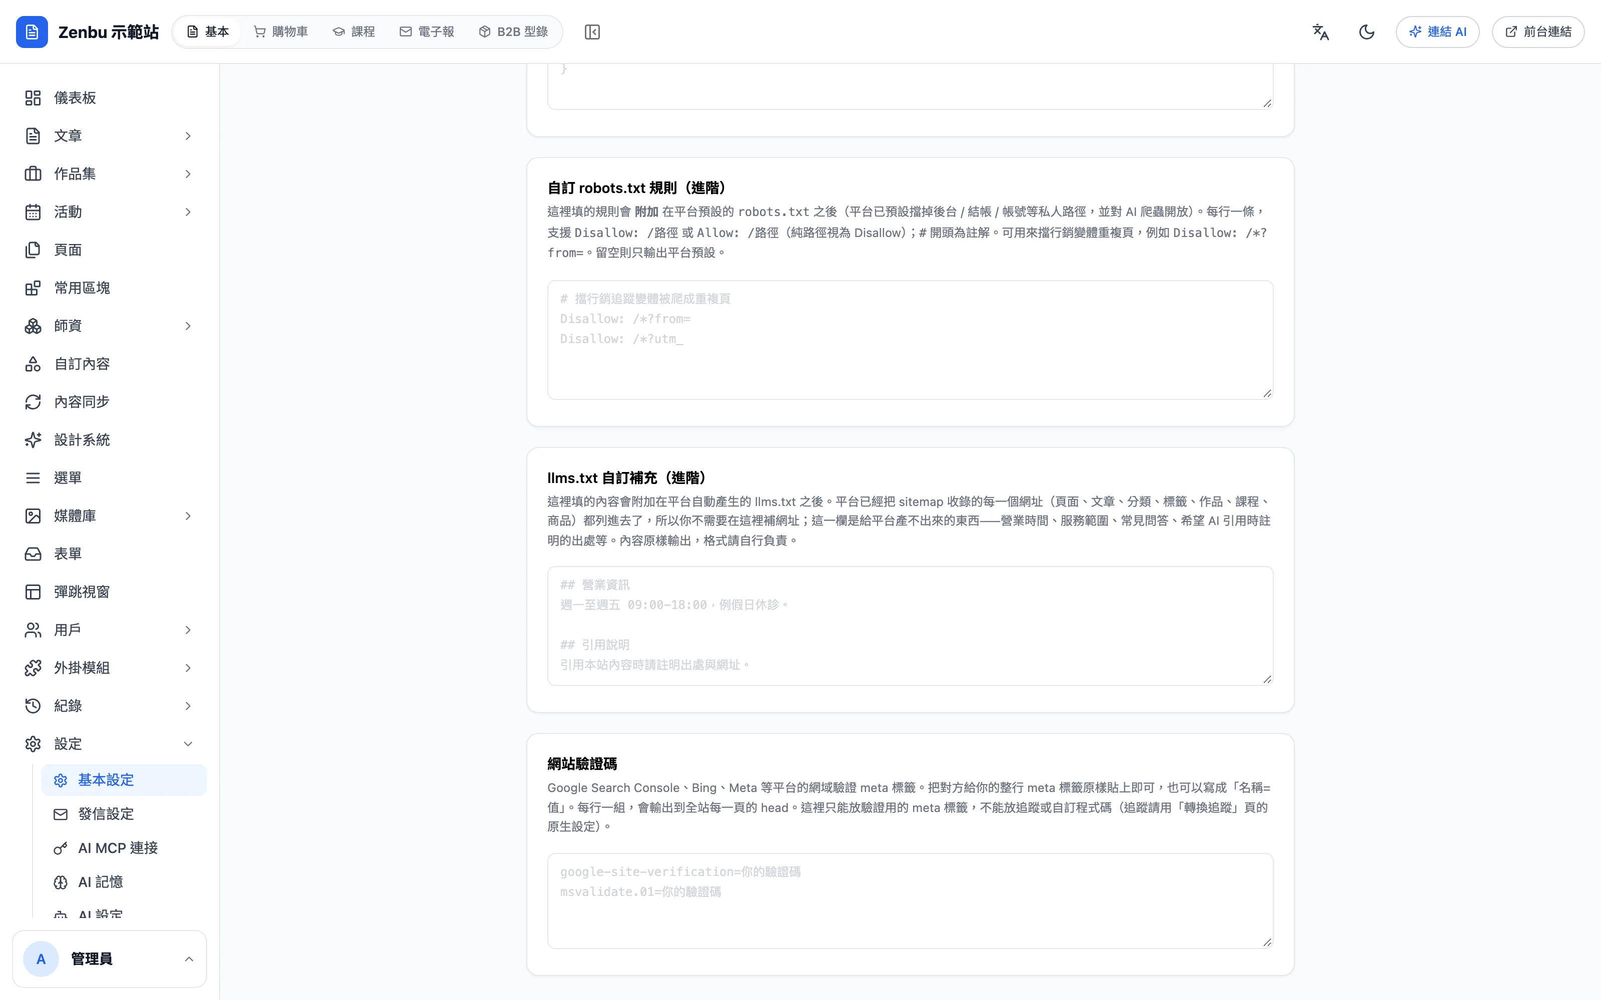This screenshot has height=1000, width=1601.
Task: Open the 儀表板 dashboard icon
Action: click(33, 98)
